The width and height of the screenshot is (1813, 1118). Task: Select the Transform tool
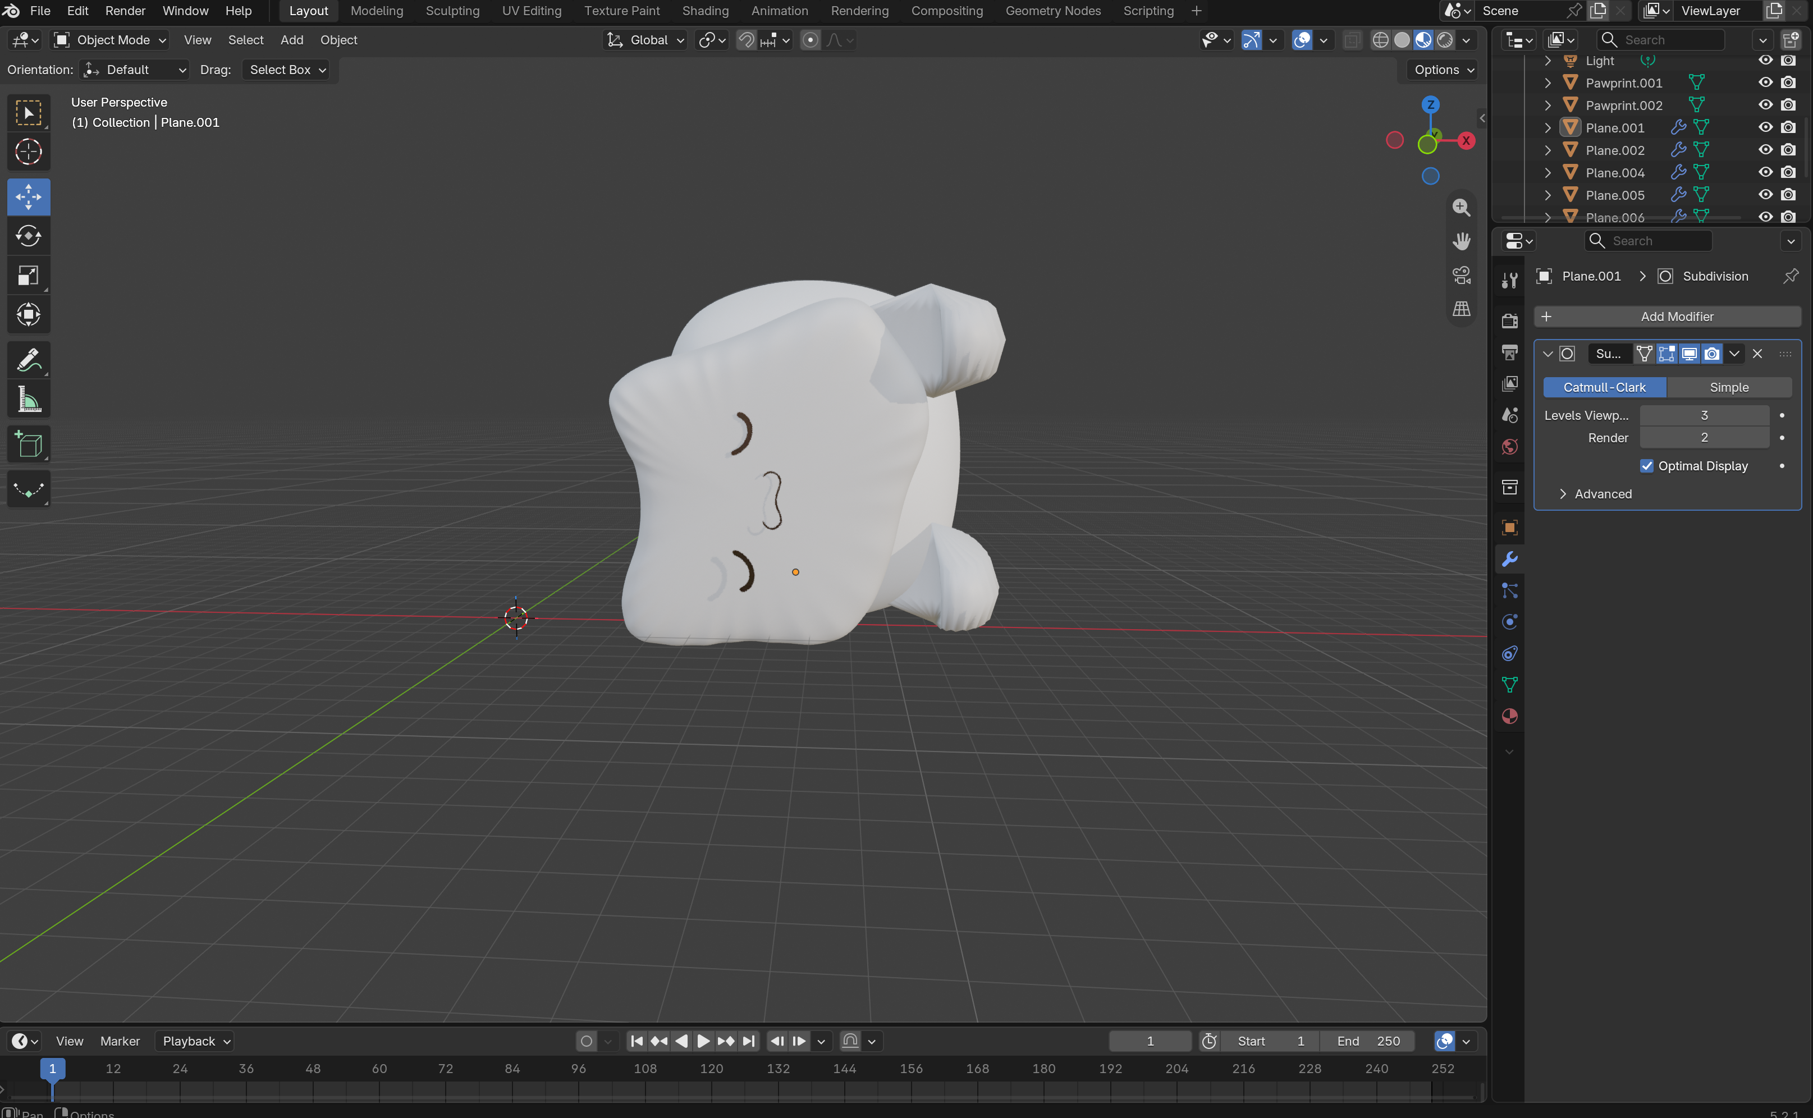(28, 314)
